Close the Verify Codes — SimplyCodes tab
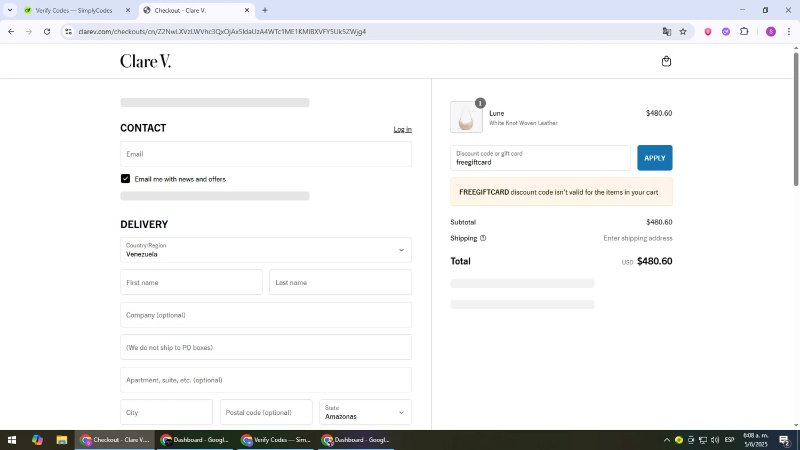 pyautogui.click(x=127, y=10)
